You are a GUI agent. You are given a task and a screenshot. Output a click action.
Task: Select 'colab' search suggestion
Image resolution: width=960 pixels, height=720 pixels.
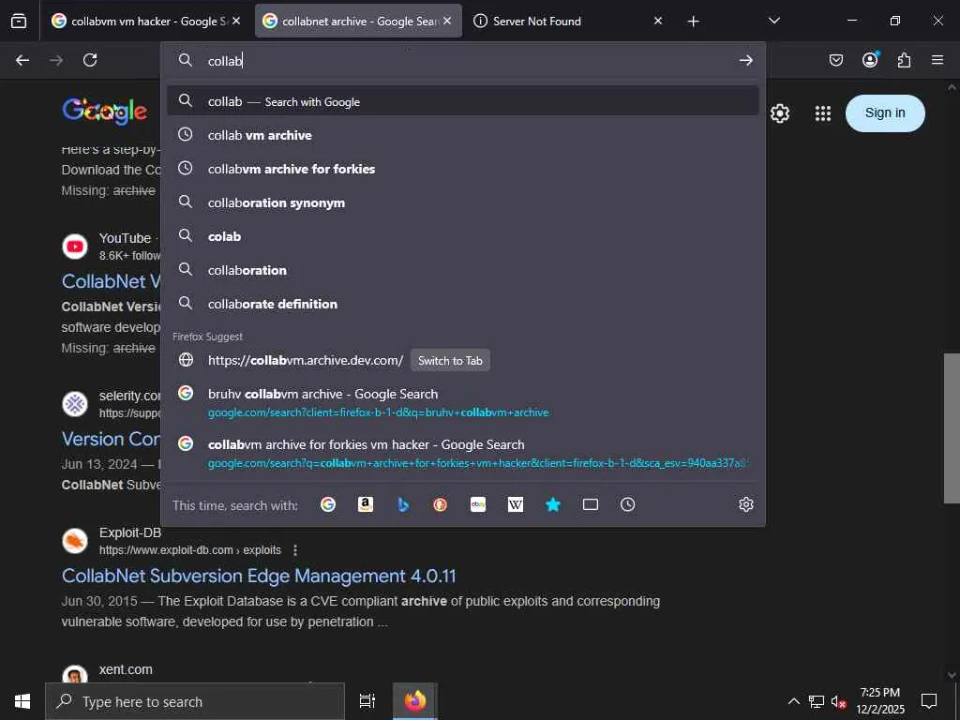[463, 235]
